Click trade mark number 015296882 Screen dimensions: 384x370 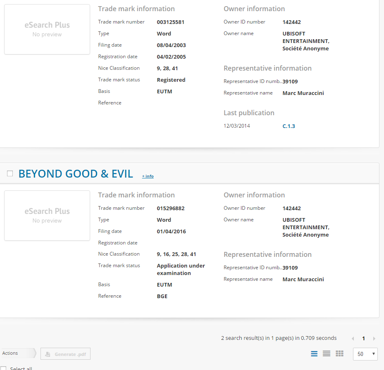click(x=171, y=208)
